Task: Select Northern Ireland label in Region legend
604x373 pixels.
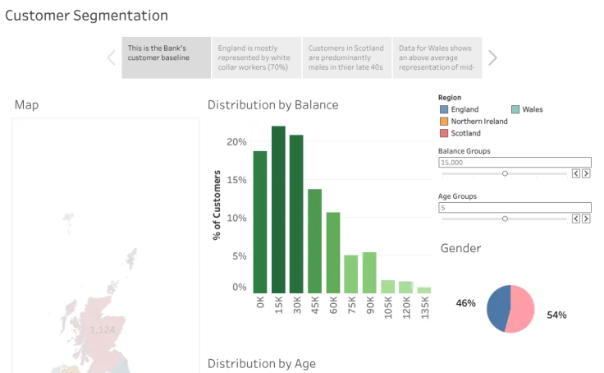Action: (479, 122)
